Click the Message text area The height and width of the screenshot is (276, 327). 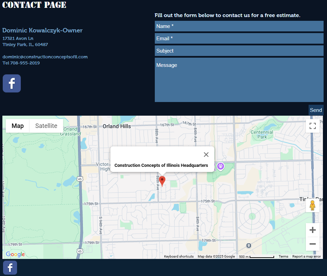tap(239, 80)
